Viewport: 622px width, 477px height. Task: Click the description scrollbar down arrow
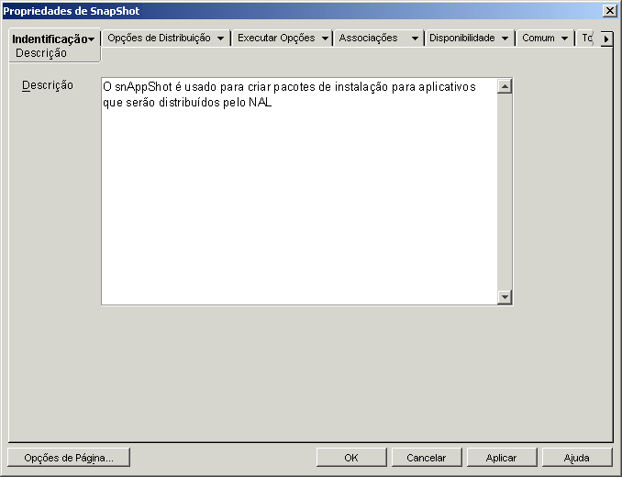[x=505, y=296]
